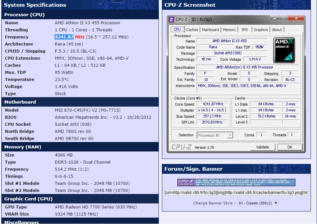Click the '95 Watts' TDP value

tap(64, 73)
